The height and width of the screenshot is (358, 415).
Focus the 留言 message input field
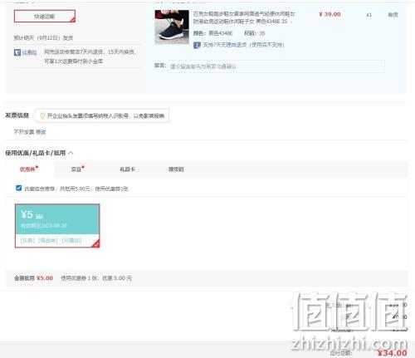coord(276,66)
